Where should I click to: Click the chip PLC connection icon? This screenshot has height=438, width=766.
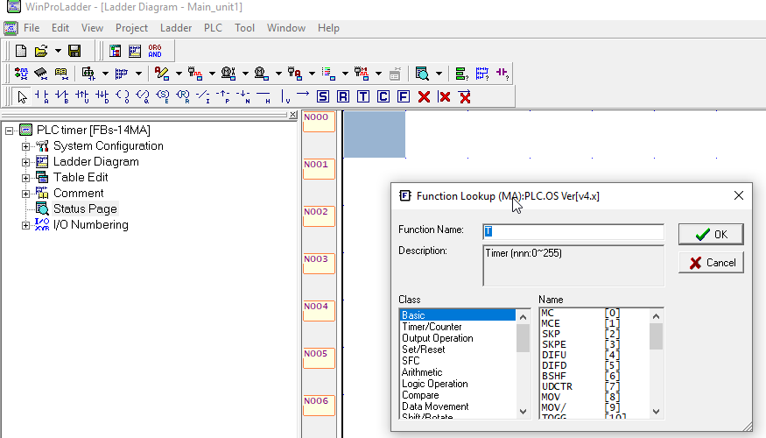41,74
